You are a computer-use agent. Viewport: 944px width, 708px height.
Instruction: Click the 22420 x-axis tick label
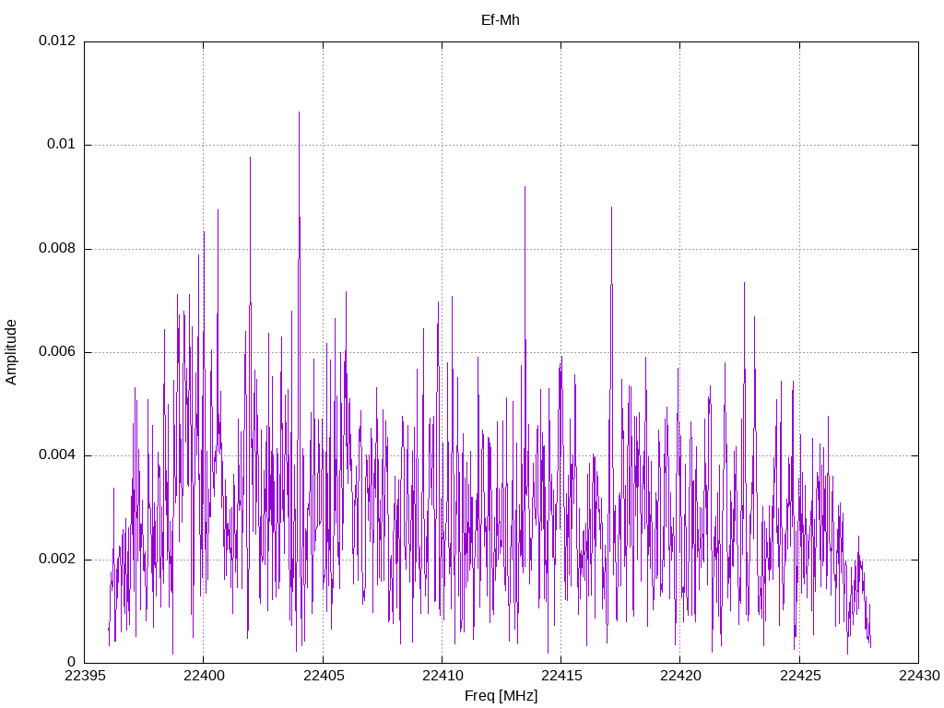tap(680, 676)
